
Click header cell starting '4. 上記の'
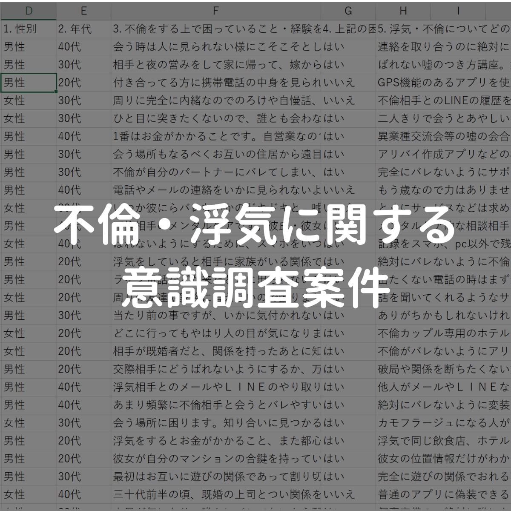click(348, 29)
